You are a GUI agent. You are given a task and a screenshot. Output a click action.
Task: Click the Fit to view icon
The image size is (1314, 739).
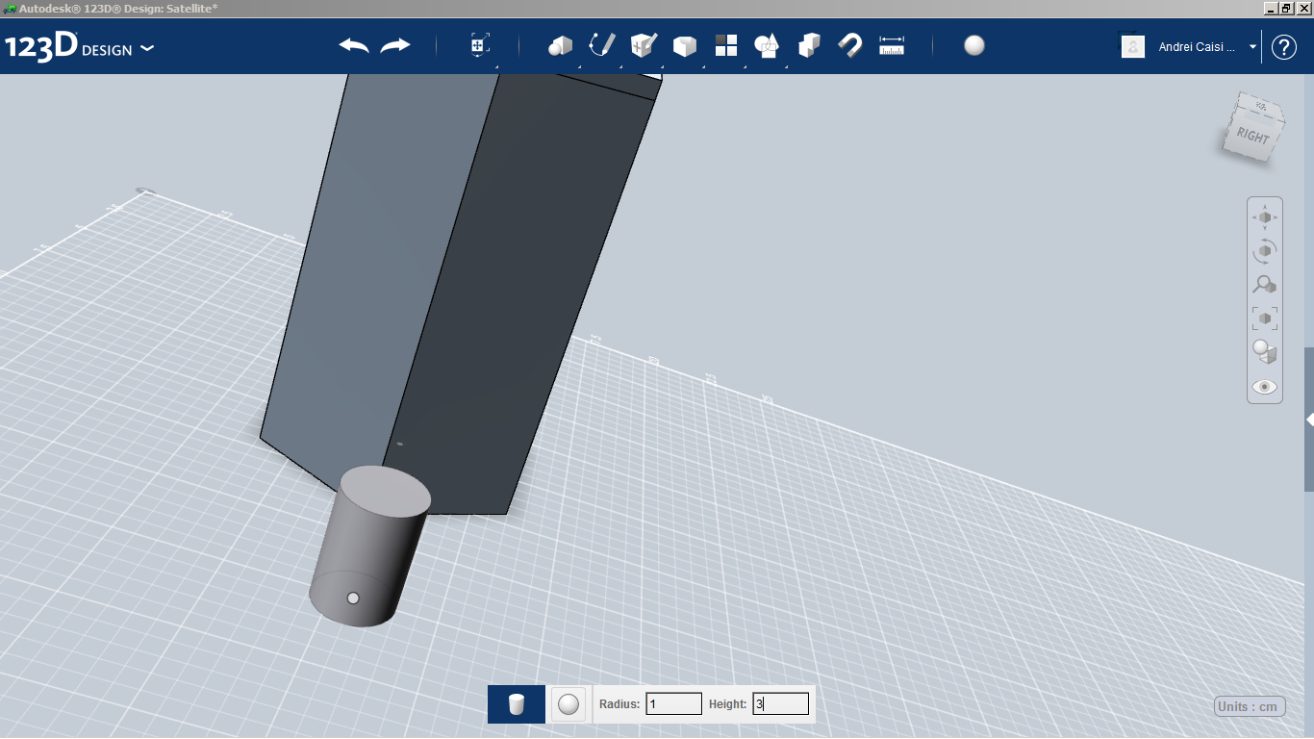1265,319
